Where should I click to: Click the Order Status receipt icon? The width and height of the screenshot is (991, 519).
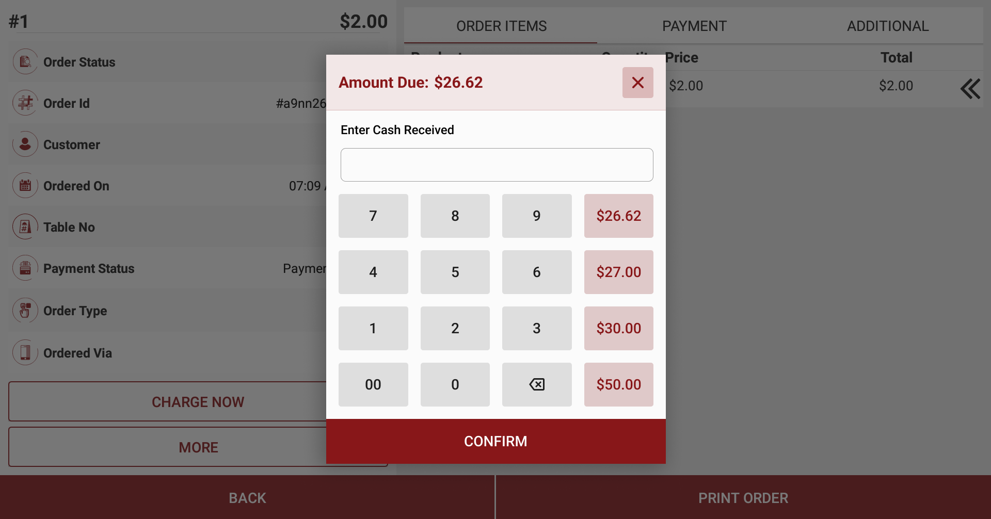[x=25, y=62]
